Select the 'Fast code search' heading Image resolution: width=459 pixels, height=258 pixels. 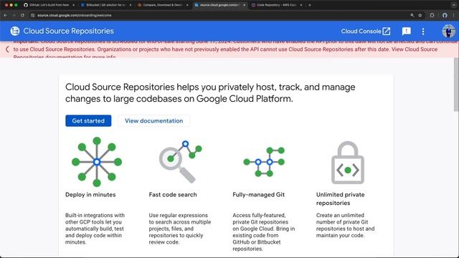click(x=173, y=194)
